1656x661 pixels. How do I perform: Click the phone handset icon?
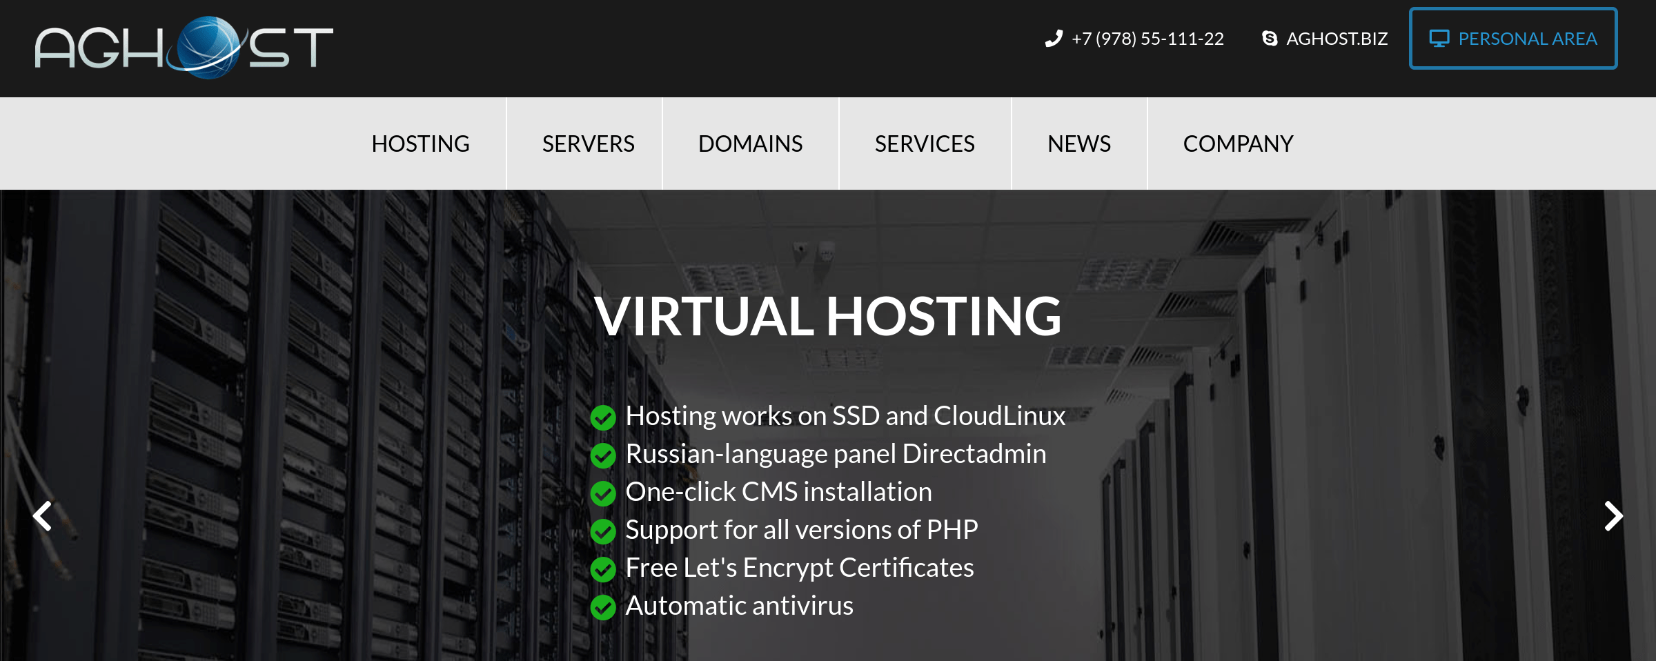(x=1054, y=39)
